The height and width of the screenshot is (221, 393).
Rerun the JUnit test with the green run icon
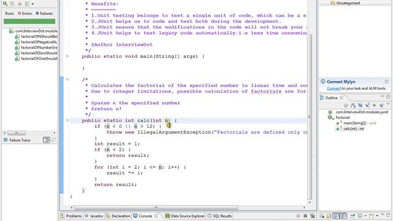[x=5, y=4]
